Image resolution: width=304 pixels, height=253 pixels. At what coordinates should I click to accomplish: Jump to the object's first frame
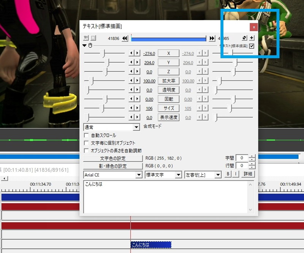point(125,38)
